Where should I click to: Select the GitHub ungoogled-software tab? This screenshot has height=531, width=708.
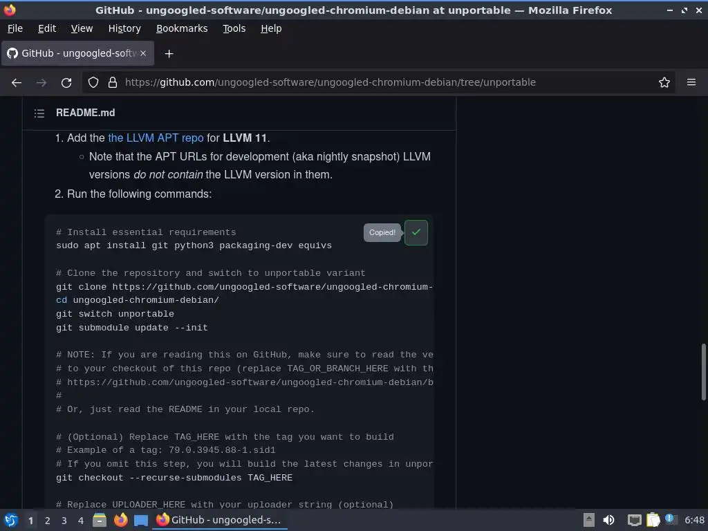(77, 53)
